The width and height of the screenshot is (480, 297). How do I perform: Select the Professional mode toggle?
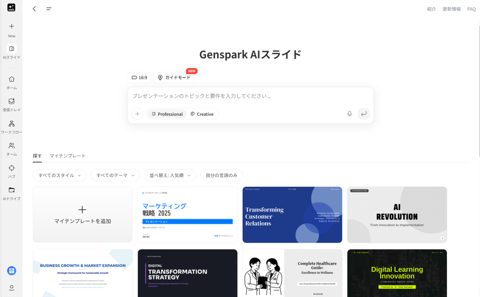pyautogui.click(x=167, y=114)
